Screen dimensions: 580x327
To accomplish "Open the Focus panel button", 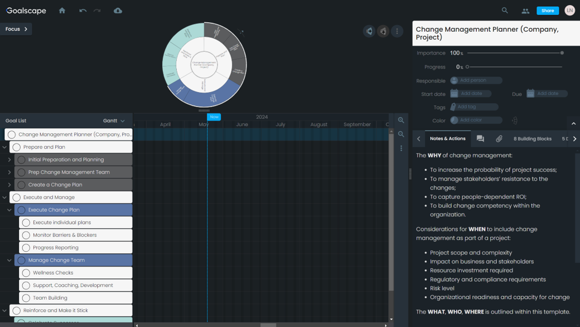I will click(16, 29).
